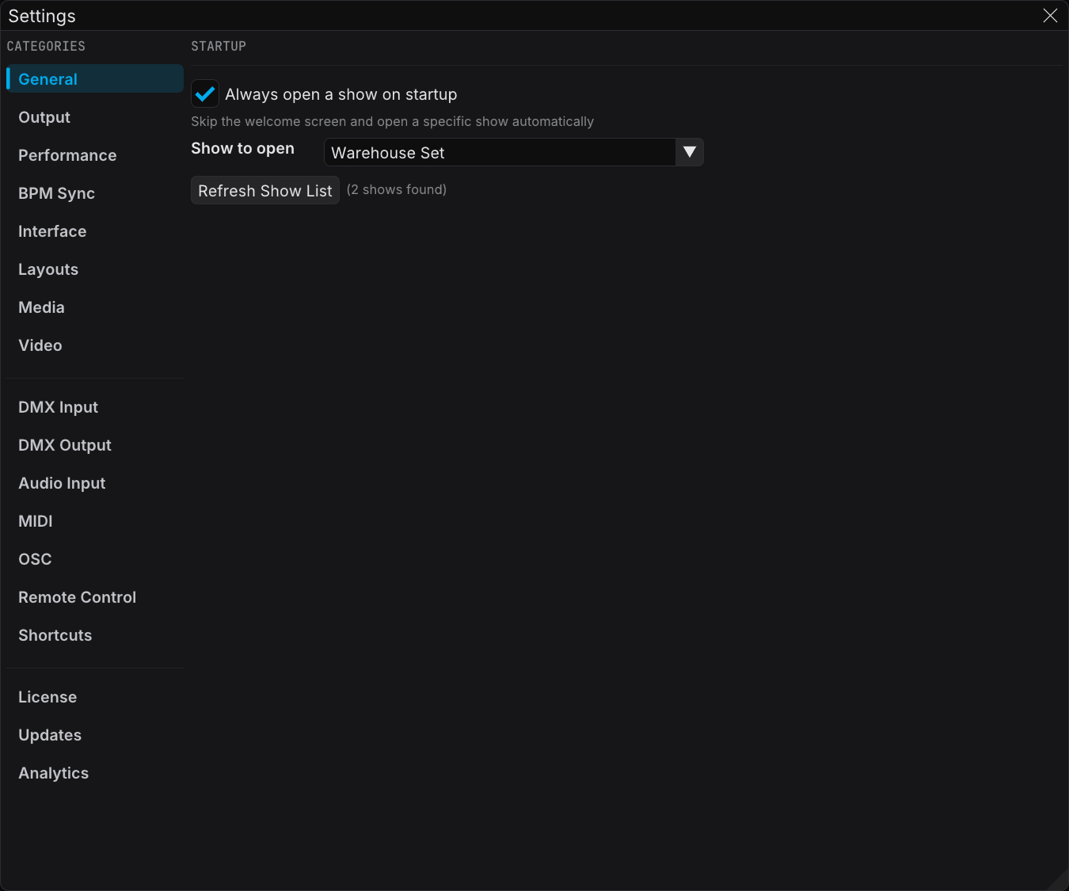Viewport: 1069px width, 891px height.
Task: Click the '(2 shows found)' status text
Action: tap(397, 190)
